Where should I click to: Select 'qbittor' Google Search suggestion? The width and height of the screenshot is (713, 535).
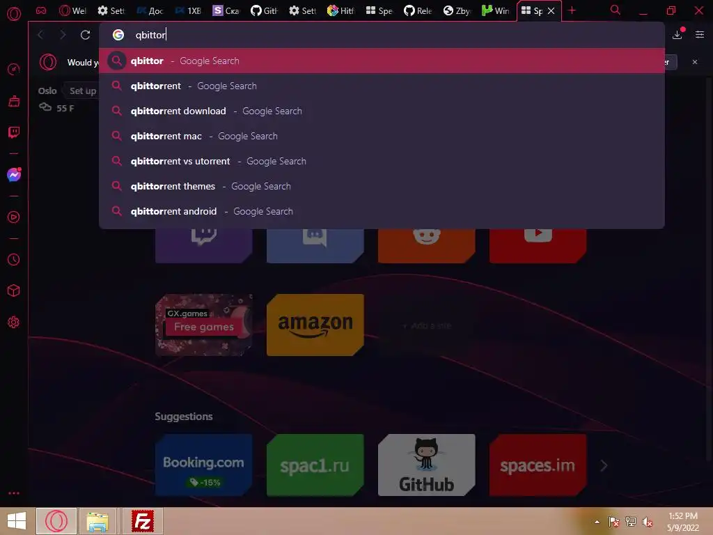[382, 61]
